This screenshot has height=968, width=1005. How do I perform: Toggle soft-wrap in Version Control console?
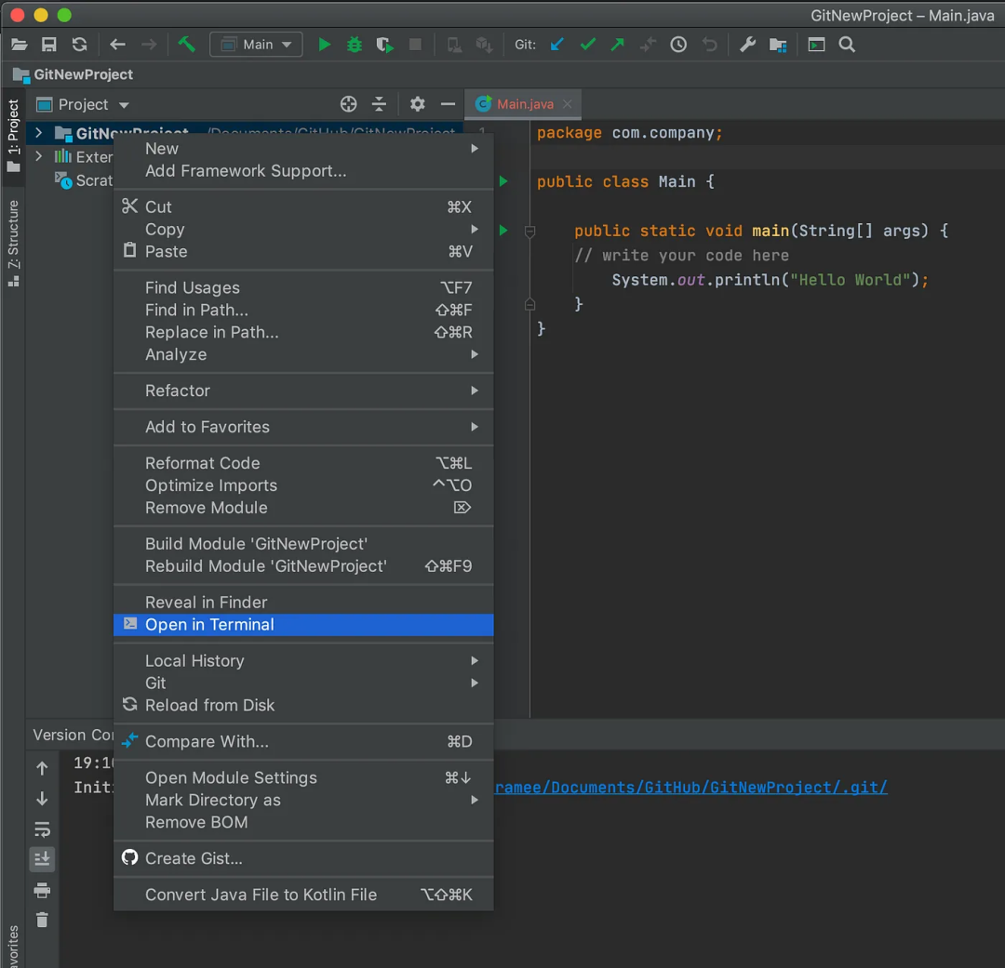tap(42, 829)
